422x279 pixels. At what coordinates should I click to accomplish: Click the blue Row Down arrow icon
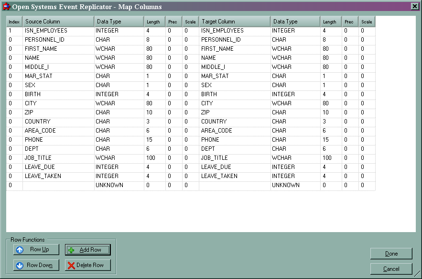[20, 266]
